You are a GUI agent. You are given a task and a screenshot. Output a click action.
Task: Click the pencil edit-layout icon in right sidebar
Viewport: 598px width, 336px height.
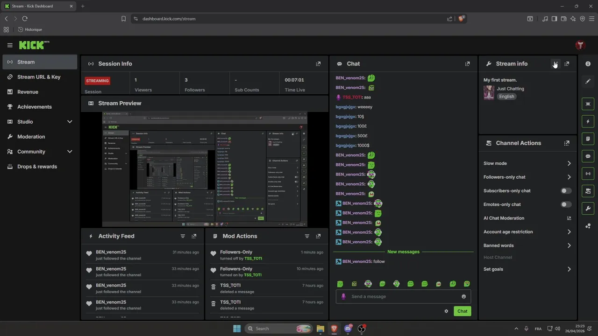coord(588,81)
